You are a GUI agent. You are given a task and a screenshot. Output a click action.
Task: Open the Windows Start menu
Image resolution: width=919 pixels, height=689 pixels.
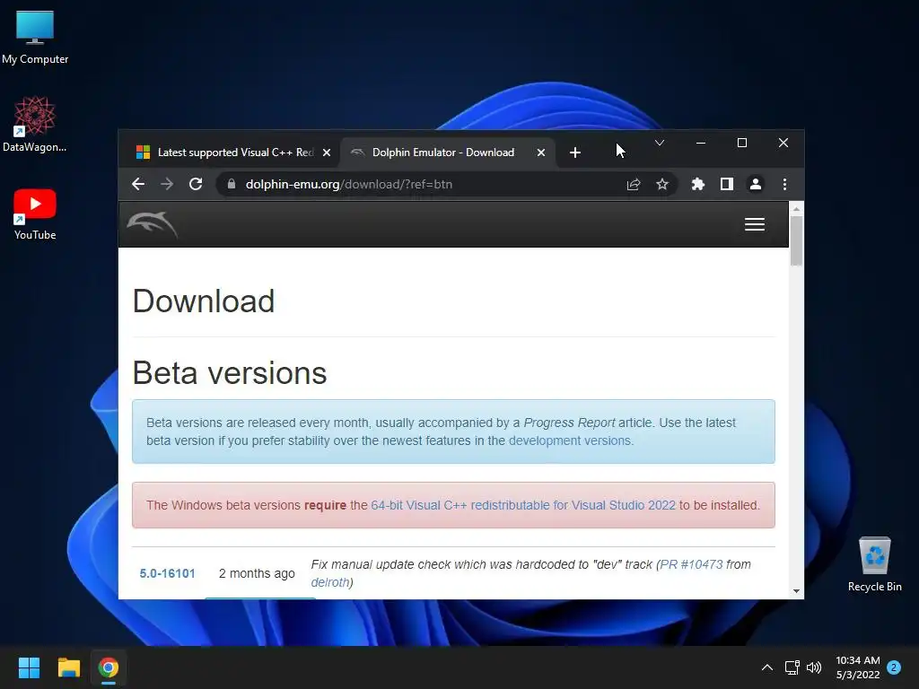pyautogui.click(x=29, y=667)
